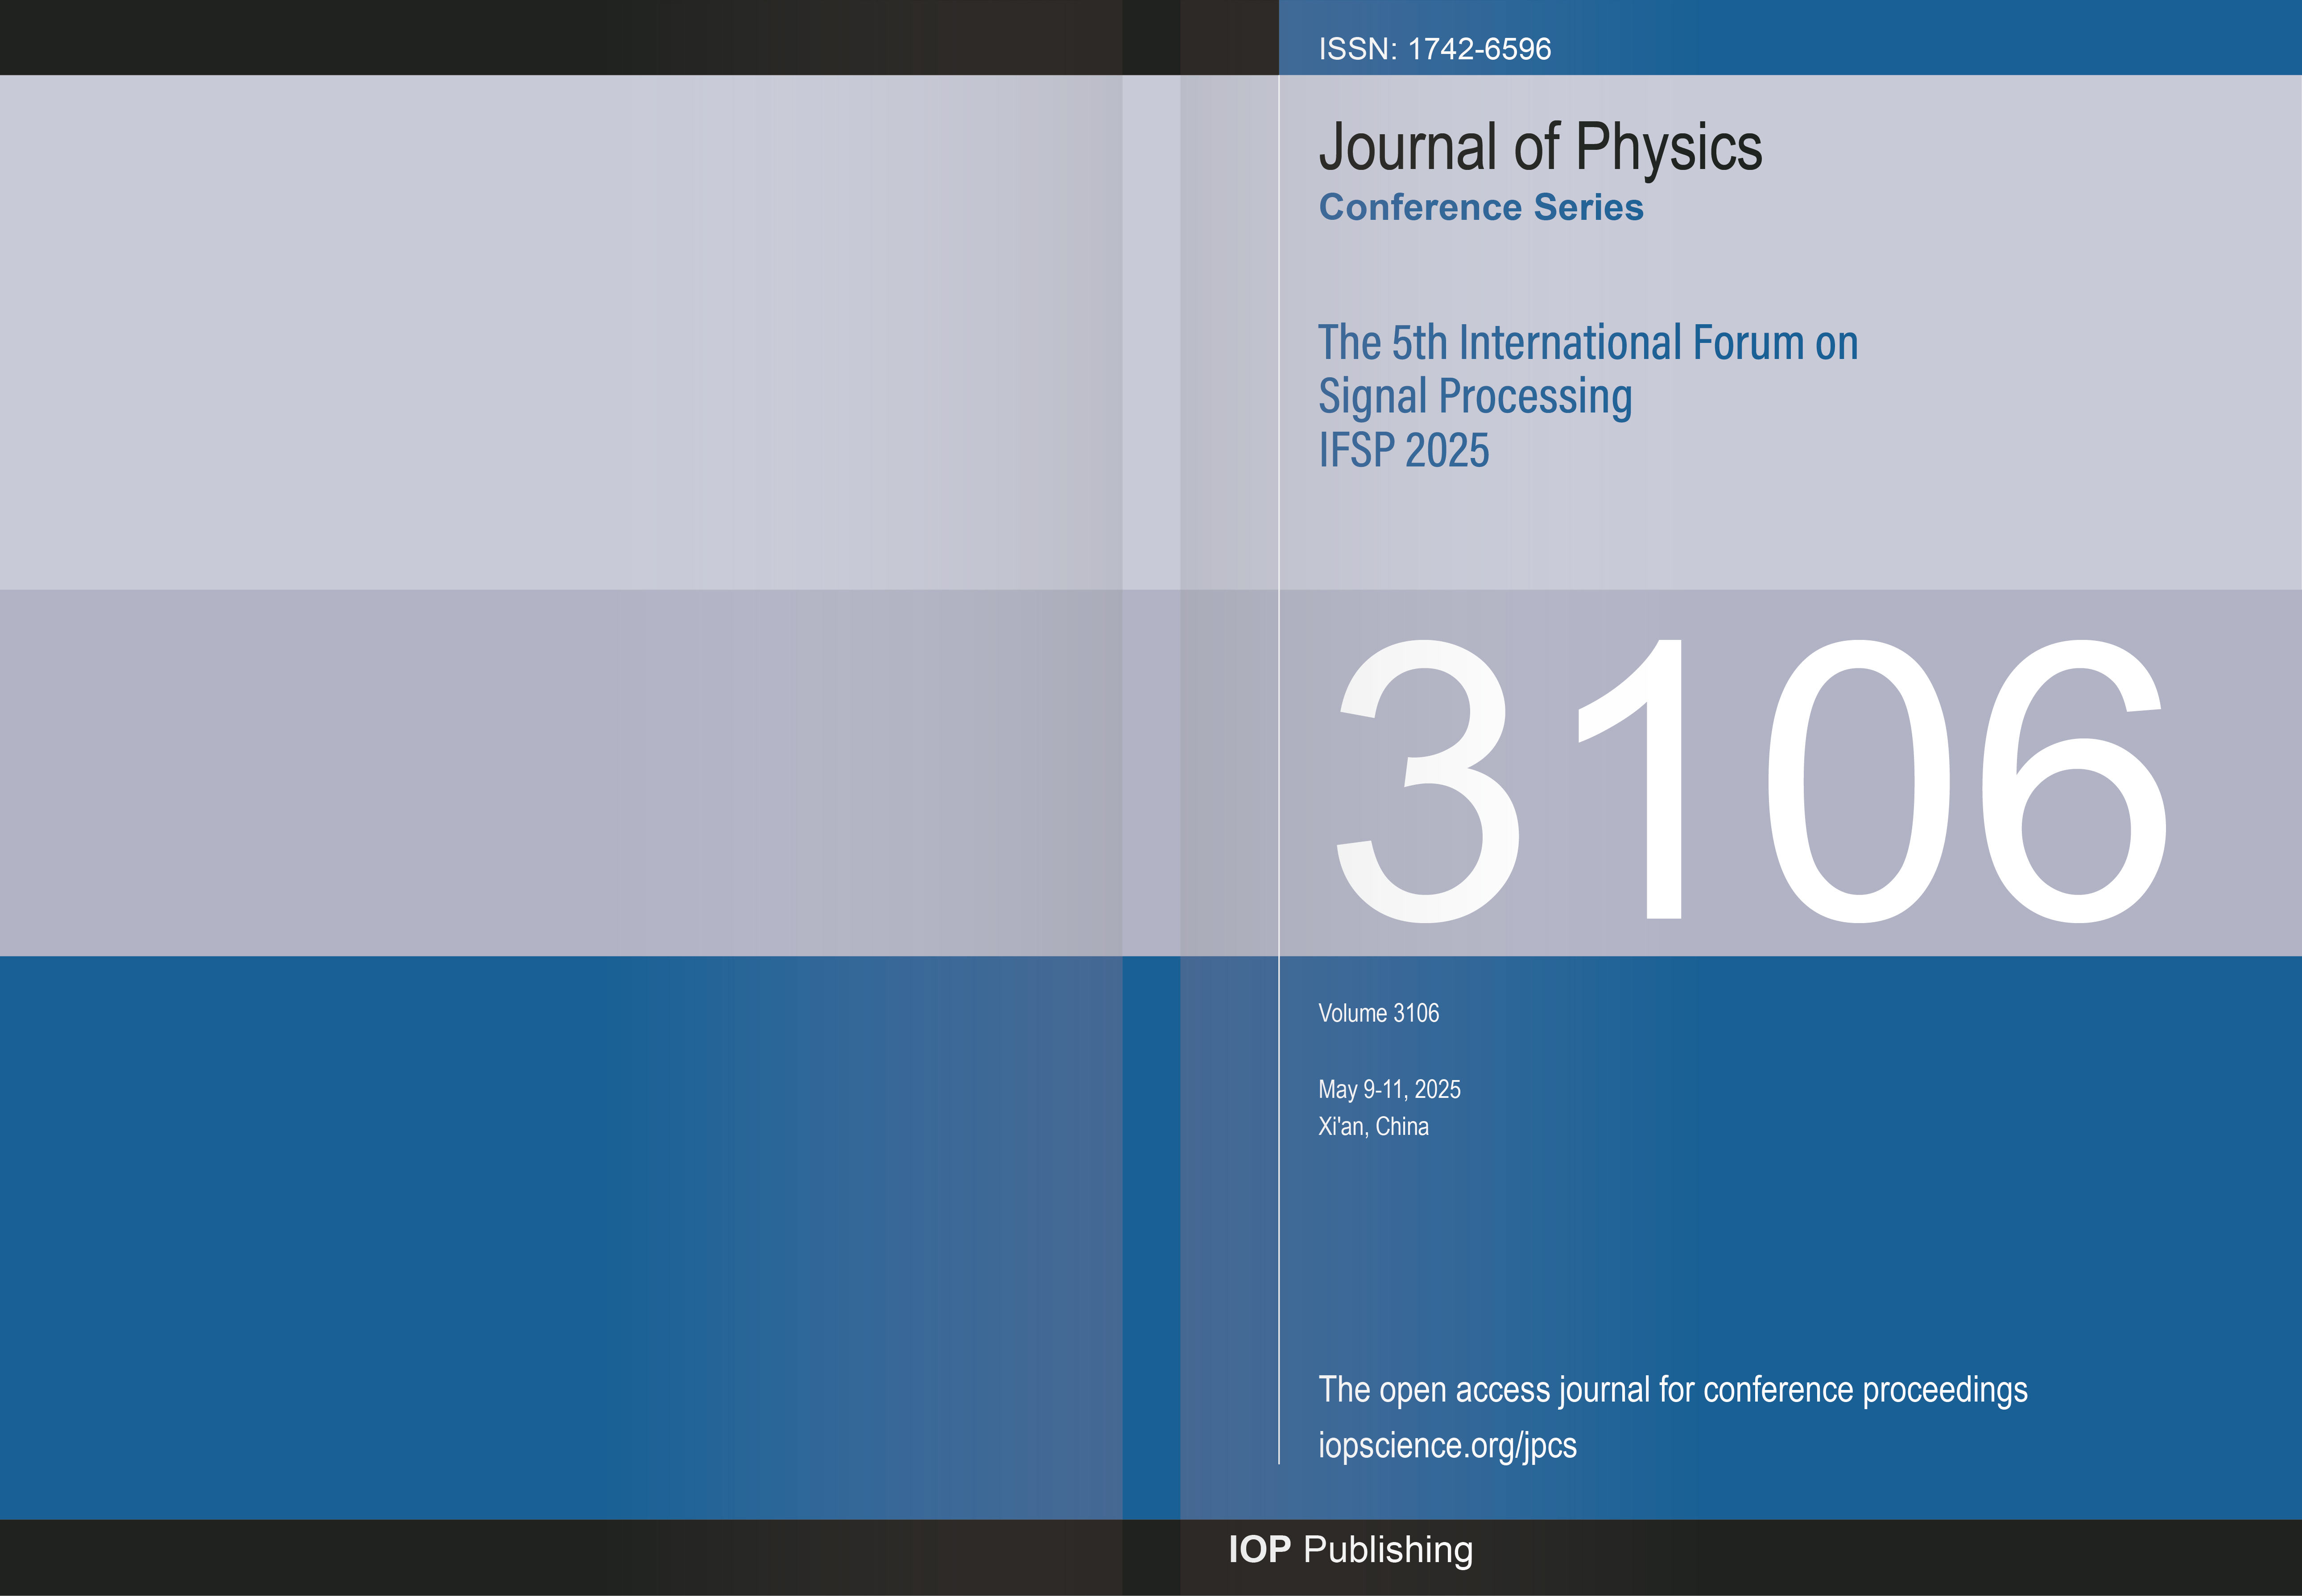Click the bold IOP letters
Screen dimensions: 2302x1596
pyautogui.click(x=1260, y=1549)
